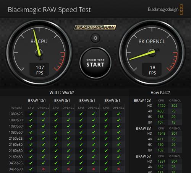
Task: Click 3456p25 BRAW 3:1 OpenCL checkmark
Action: point(118,163)
